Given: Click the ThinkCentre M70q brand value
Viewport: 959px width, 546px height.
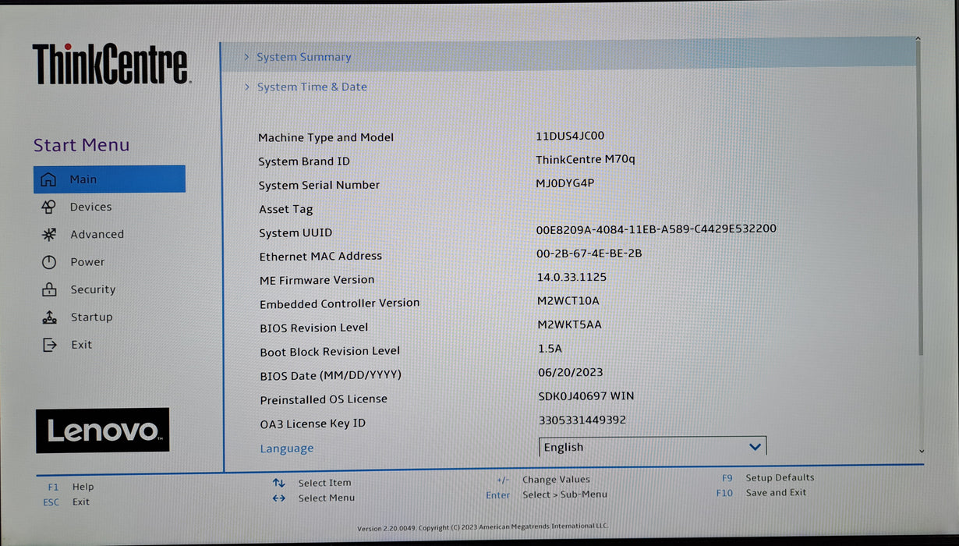Looking at the screenshot, I should 586,159.
